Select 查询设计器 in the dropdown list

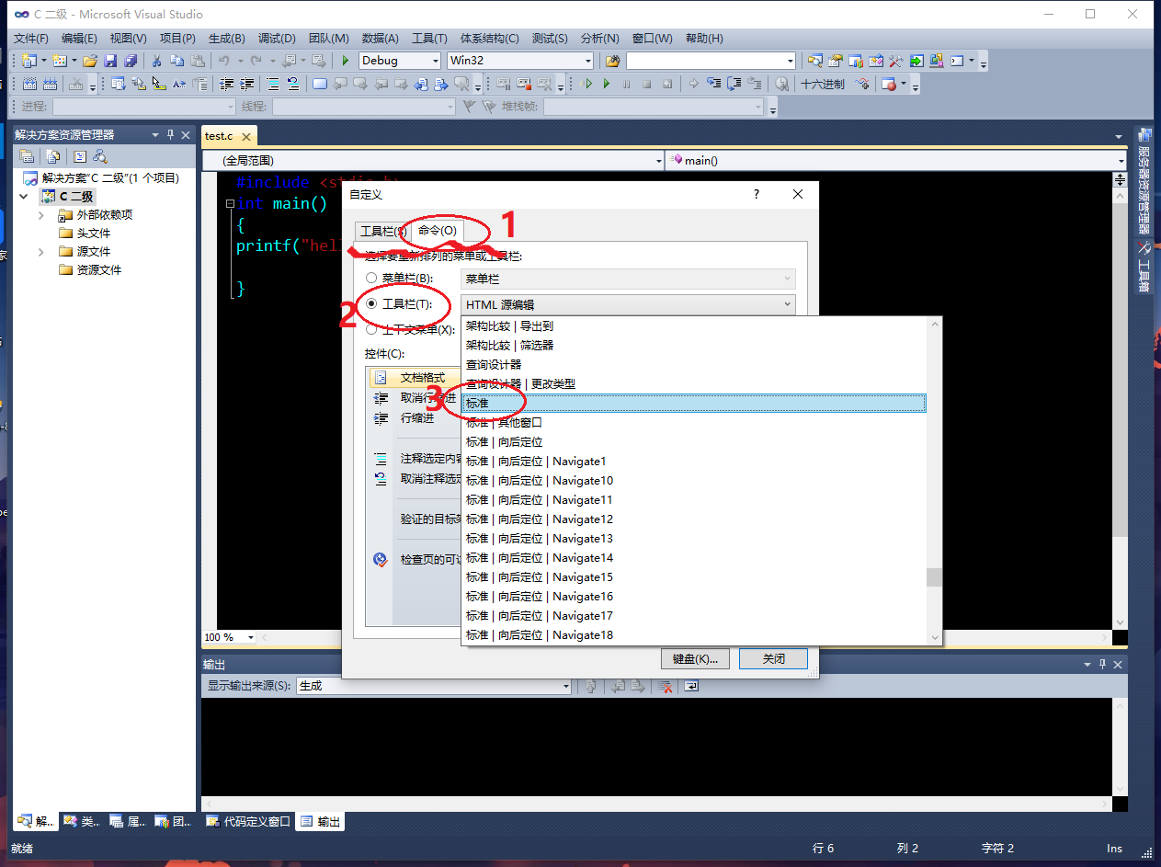(694, 364)
